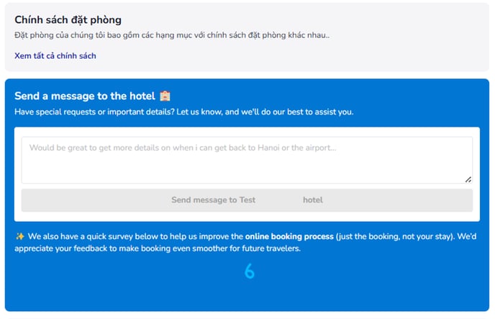The height and width of the screenshot is (319, 495).
Task: Select the "Chính sách đặt phòng" heading
Action: pos(68,19)
